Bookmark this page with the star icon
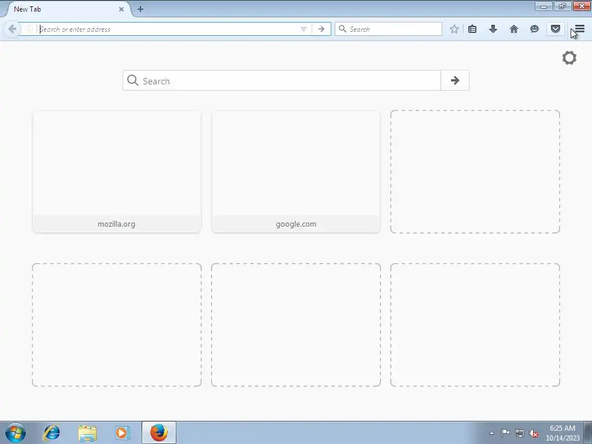Image resolution: width=592 pixels, height=444 pixels. coord(454,29)
